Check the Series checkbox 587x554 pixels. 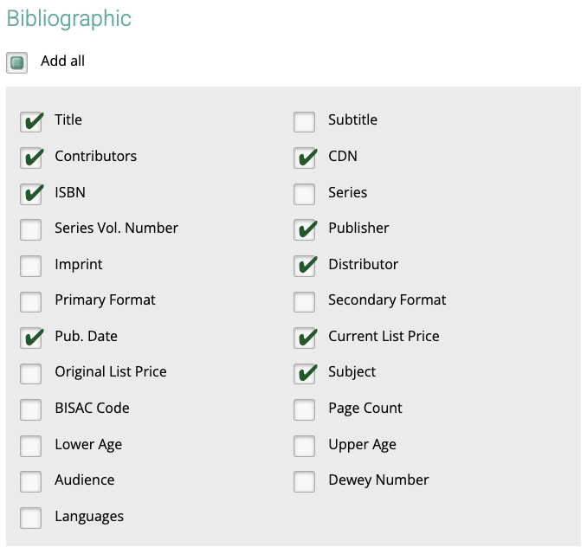coord(304,194)
